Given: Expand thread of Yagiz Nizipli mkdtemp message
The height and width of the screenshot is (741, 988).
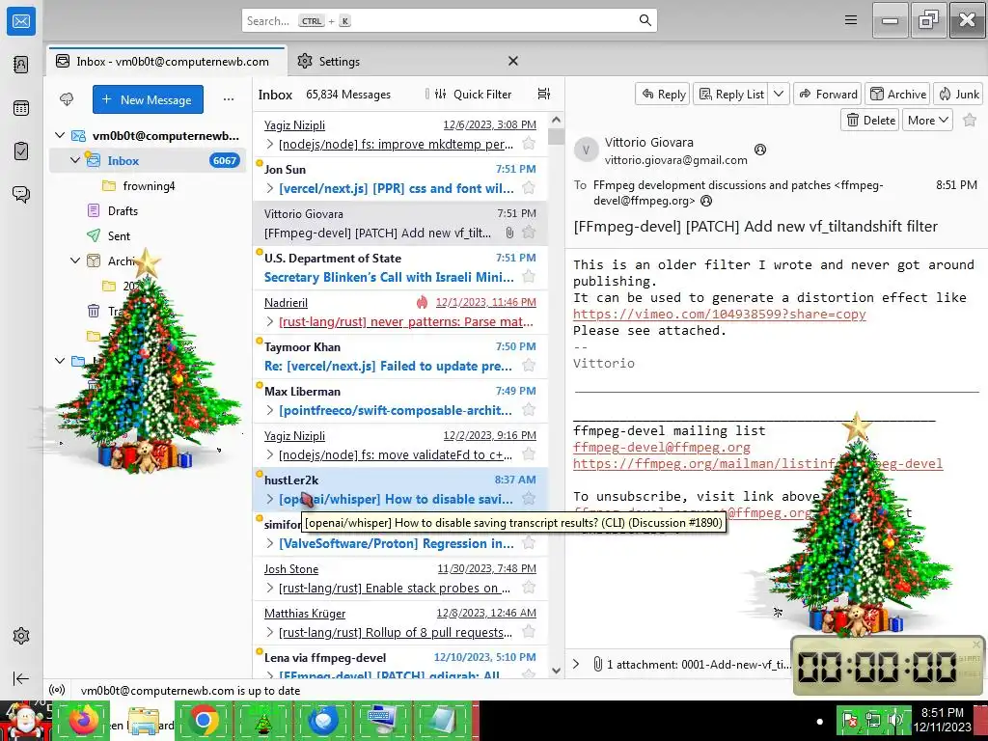Looking at the screenshot, I should (270, 144).
